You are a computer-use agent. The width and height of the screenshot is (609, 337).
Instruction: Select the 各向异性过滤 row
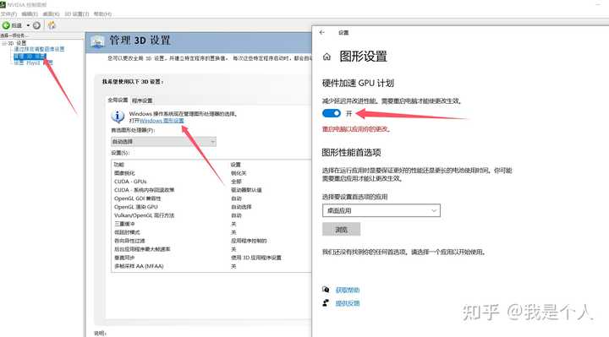pyautogui.click(x=211, y=241)
